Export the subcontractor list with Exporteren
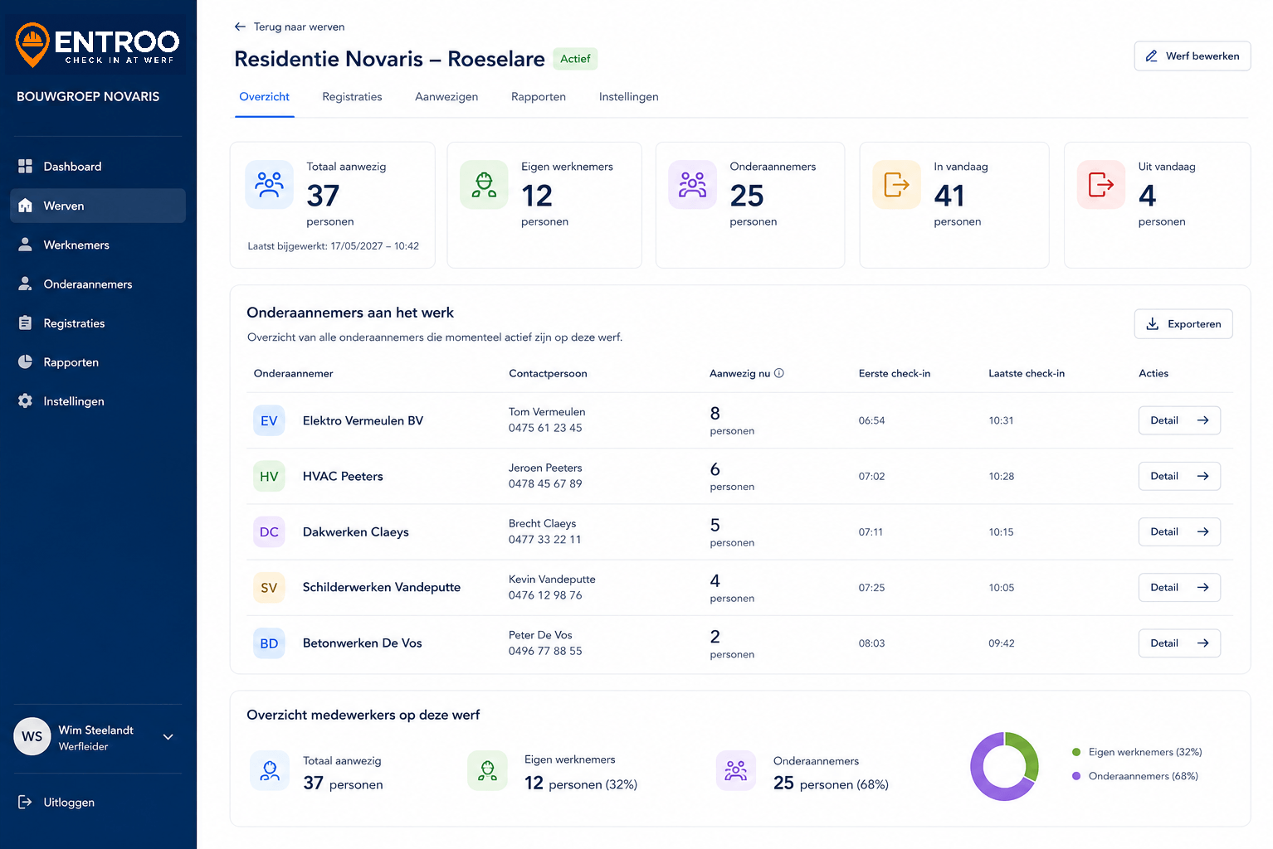The image size is (1273, 849). point(1183,324)
